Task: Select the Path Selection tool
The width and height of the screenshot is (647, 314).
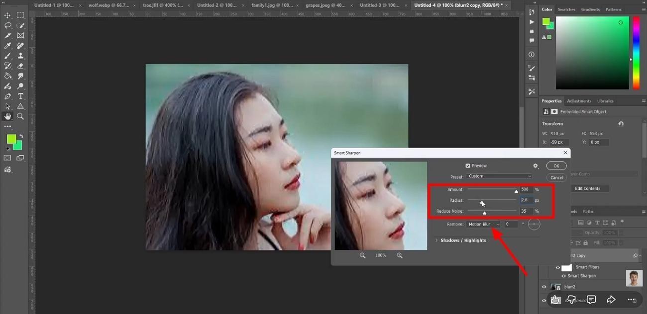Action: 8,106
